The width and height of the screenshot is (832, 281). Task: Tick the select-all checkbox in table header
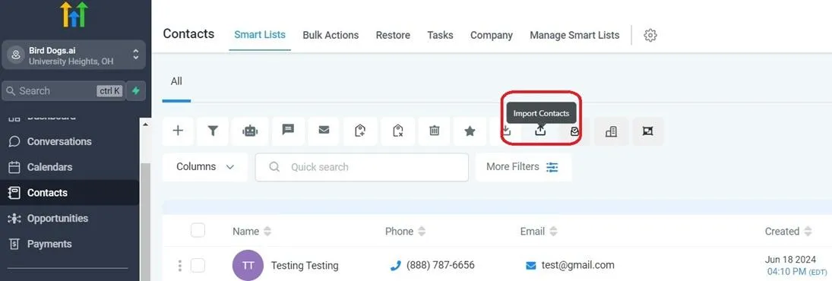198,230
